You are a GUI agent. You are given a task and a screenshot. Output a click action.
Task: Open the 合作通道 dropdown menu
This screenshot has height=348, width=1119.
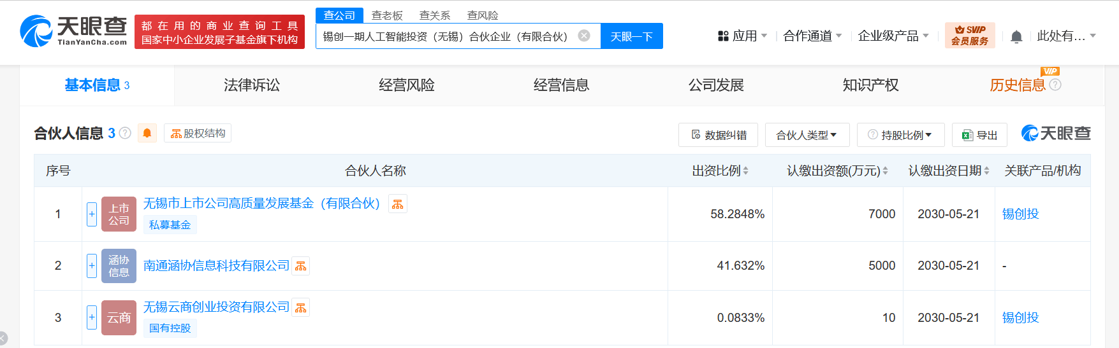coord(812,36)
